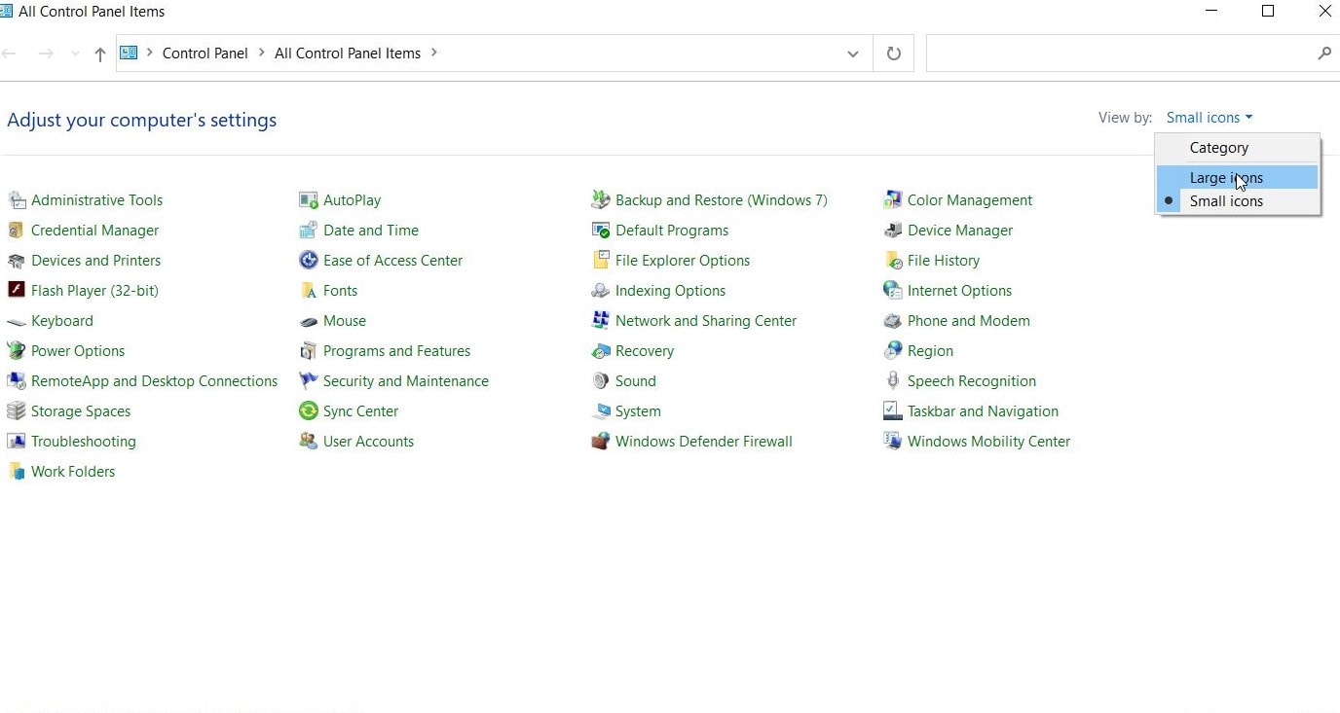Open the Mouse icon
Viewport: 1340px width, 713px height.
[309, 321]
